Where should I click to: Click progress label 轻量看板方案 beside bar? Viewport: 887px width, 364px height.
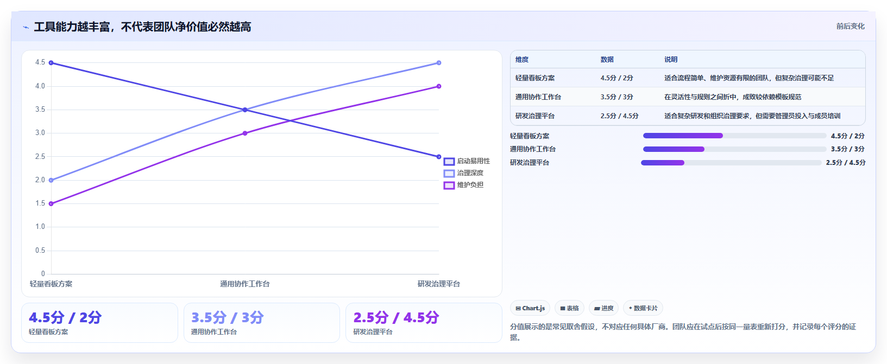click(x=530, y=136)
